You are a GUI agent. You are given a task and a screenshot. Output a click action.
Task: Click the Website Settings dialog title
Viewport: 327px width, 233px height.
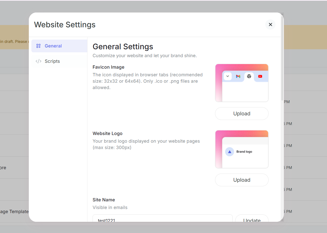point(65,24)
